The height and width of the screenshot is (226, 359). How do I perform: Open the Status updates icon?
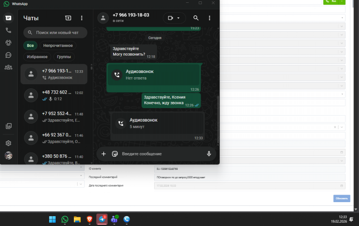point(8,43)
